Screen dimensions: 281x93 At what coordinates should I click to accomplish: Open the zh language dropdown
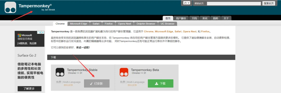[x=187, y=3]
